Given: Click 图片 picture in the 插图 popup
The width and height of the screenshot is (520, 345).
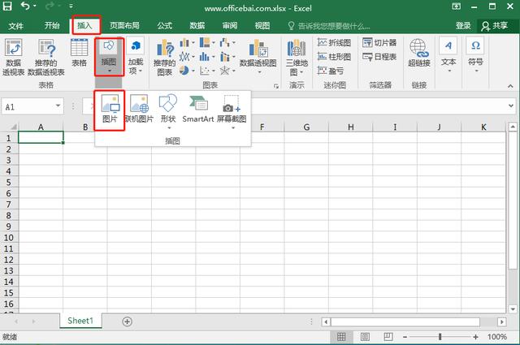Looking at the screenshot, I should (110, 110).
